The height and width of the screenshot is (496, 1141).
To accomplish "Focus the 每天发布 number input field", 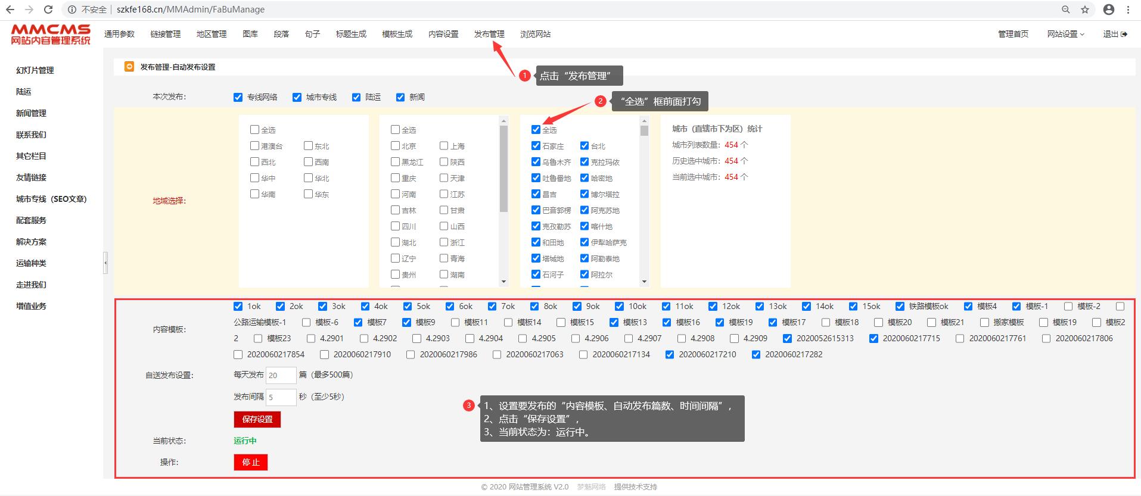I will point(281,375).
